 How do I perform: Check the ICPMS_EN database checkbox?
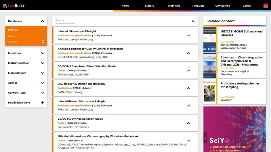pos(43,42)
